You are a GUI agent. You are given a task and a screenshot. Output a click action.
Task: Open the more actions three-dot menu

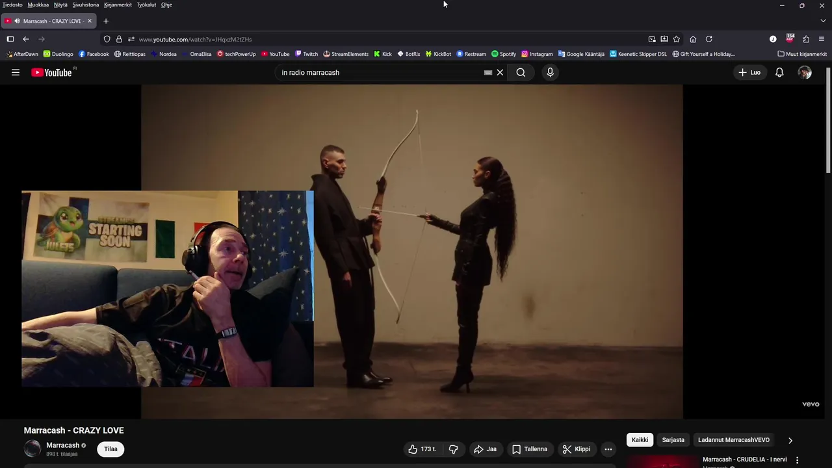pyautogui.click(x=608, y=449)
